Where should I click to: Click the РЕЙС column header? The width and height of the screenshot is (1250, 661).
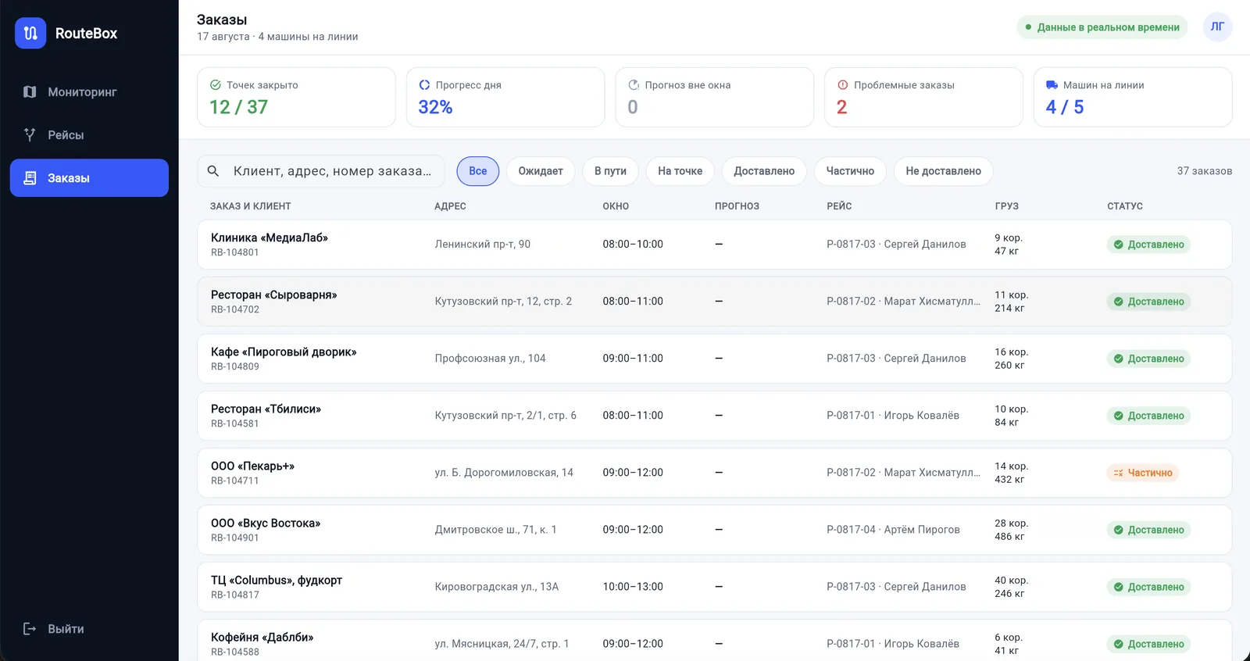pyautogui.click(x=839, y=206)
